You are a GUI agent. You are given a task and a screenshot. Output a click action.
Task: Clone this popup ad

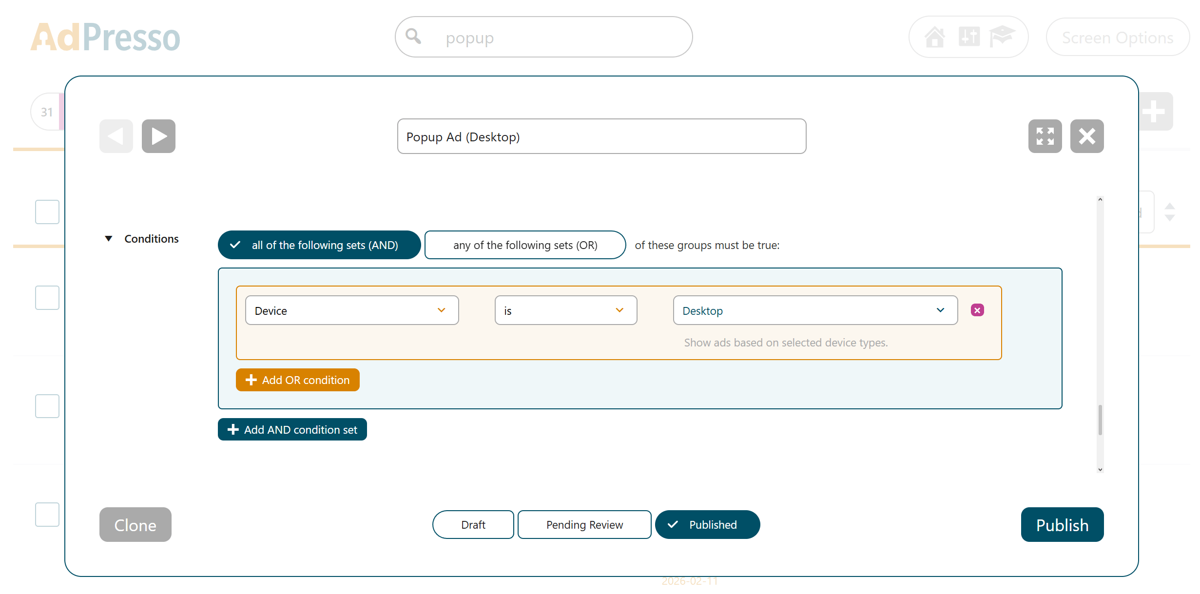click(135, 524)
